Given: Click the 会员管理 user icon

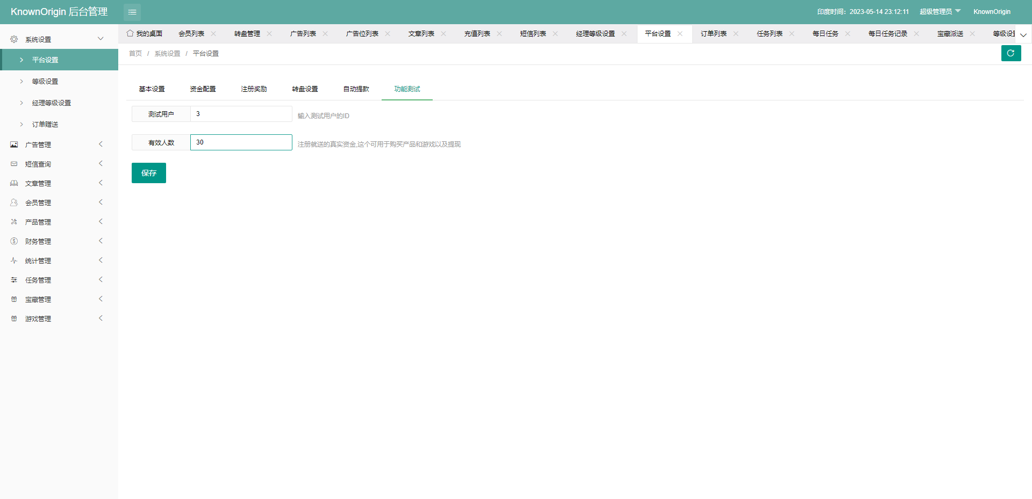Looking at the screenshot, I should tap(14, 203).
